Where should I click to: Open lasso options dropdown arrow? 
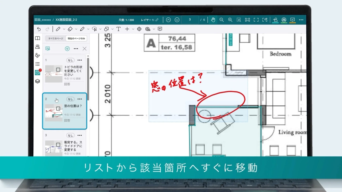click(100, 29)
